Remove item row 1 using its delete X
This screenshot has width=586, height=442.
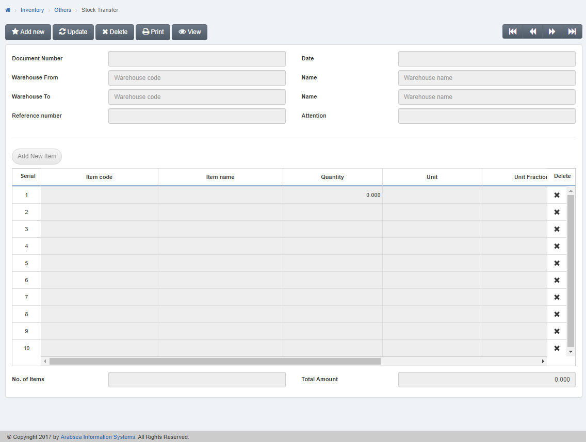[x=557, y=195]
